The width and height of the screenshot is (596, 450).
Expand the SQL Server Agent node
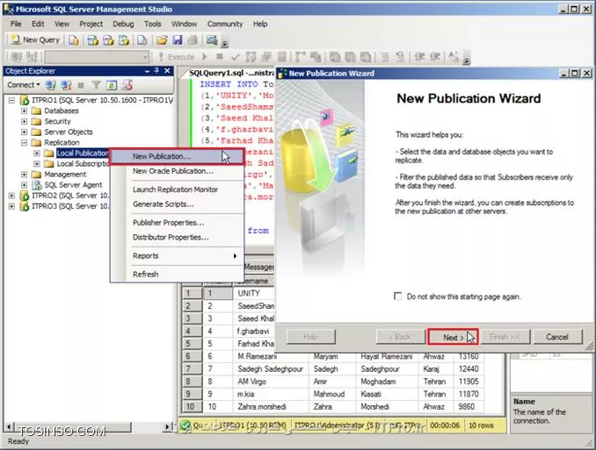click(x=24, y=185)
